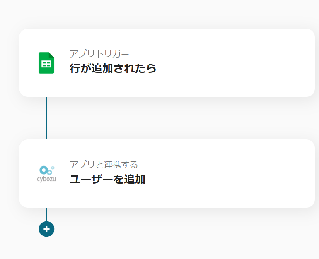The height and width of the screenshot is (259, 319).
Task: Click the アプリトリガー label
Action: pos(99,54)
